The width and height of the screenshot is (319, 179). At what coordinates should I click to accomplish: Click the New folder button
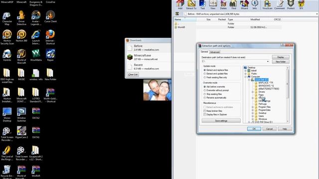tap(281, 62)
